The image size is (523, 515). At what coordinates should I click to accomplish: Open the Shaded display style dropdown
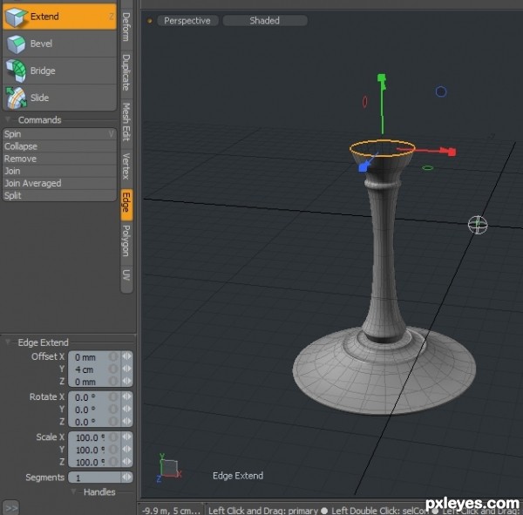click(265, 21)
